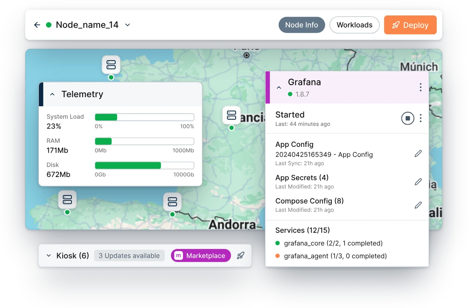Image resolution: width=468 pixels, height=308 pixels.
Task: Edit the App Secrets (4)
Action: (418, 182)
